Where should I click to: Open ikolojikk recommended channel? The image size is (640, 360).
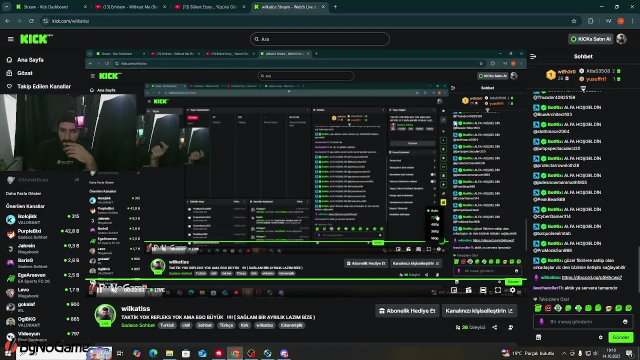point(42,219)
